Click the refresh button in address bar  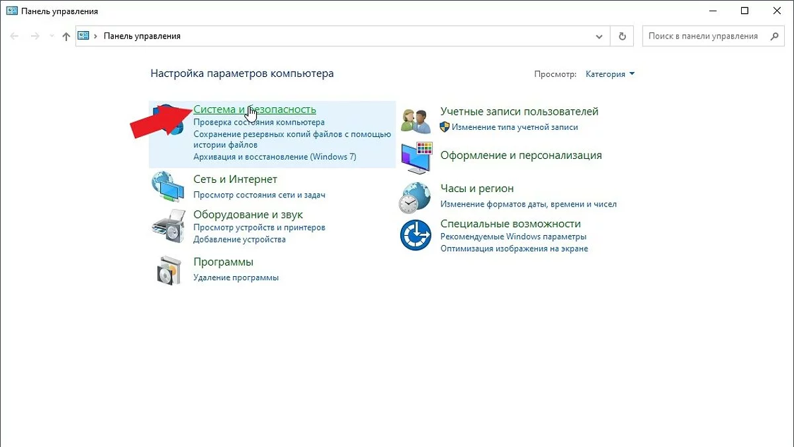[x=622, y=36]
